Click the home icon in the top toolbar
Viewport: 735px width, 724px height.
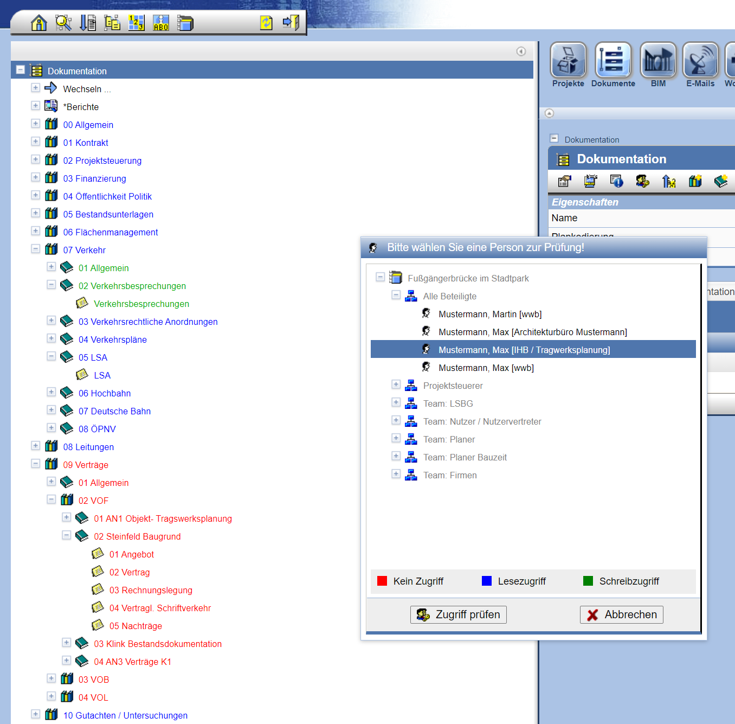[x=38, y=23]
